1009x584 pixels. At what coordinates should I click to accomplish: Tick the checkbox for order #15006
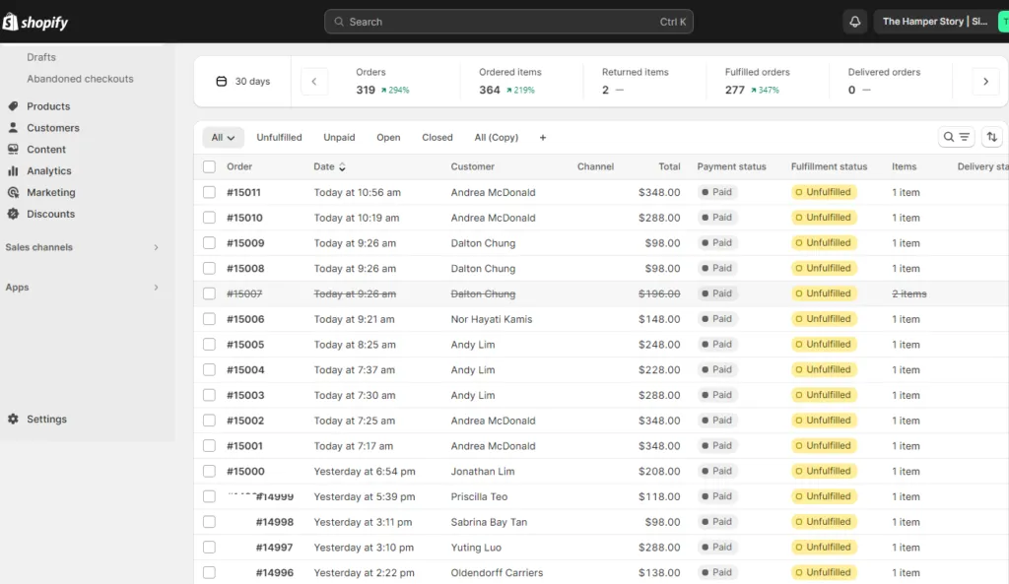pyautogui.click(x=209, y=319)
